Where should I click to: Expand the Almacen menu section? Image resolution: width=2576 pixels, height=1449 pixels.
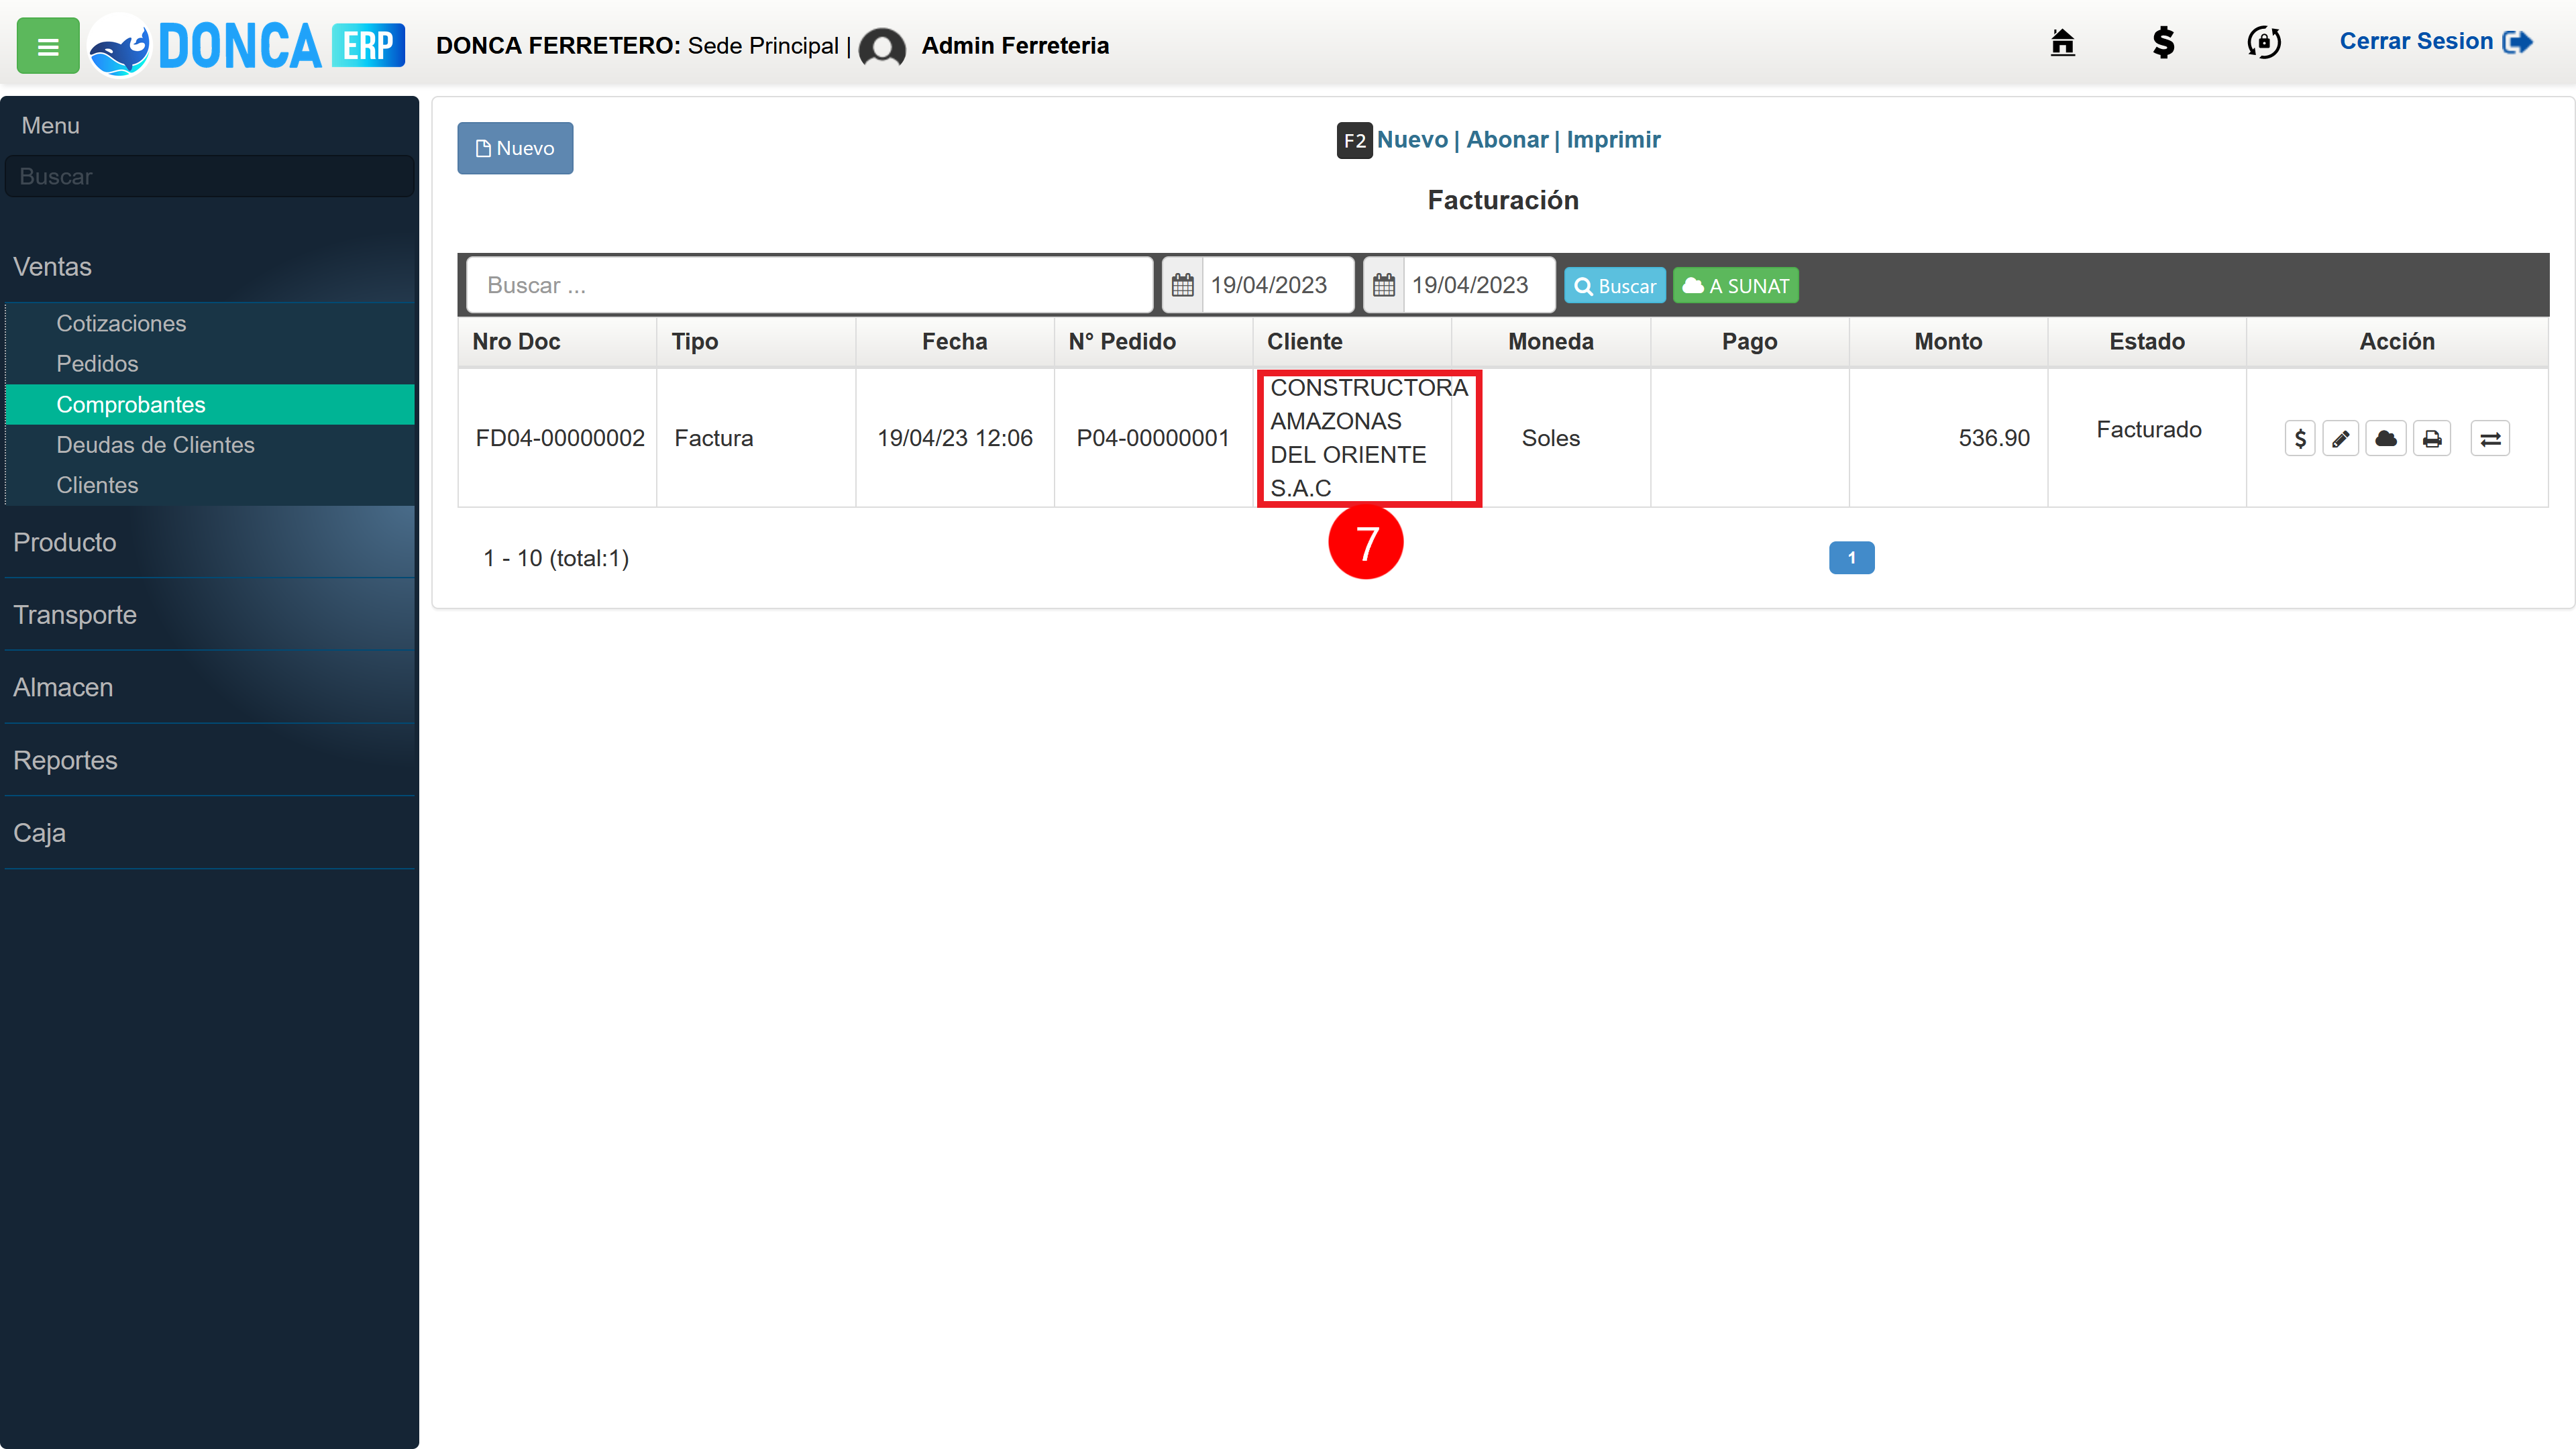click(210, 687)
